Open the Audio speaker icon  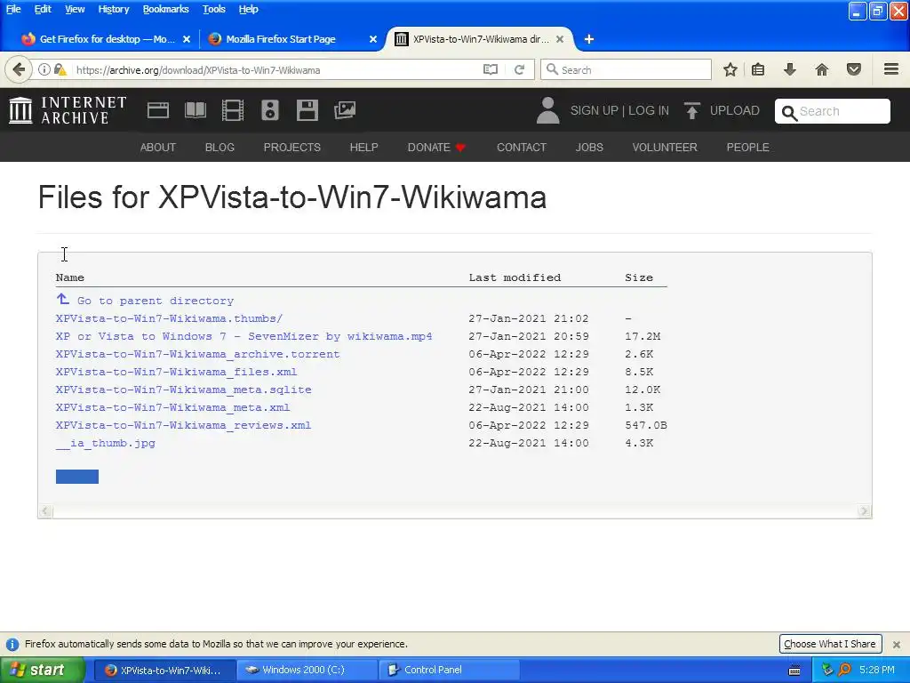270,110
